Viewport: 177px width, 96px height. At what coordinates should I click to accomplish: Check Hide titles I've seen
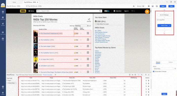point(96,24)
